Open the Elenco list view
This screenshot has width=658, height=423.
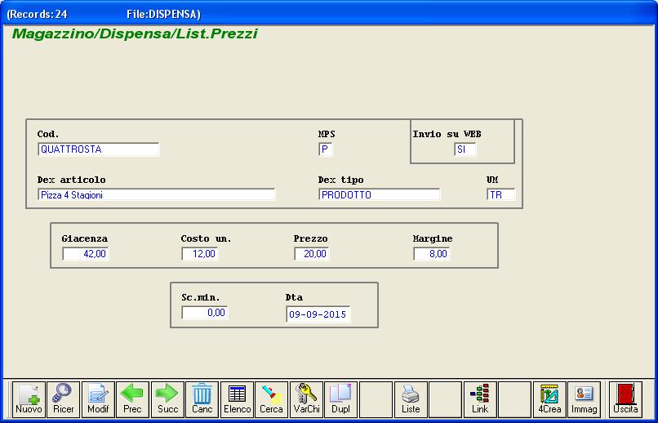[237, 399]
